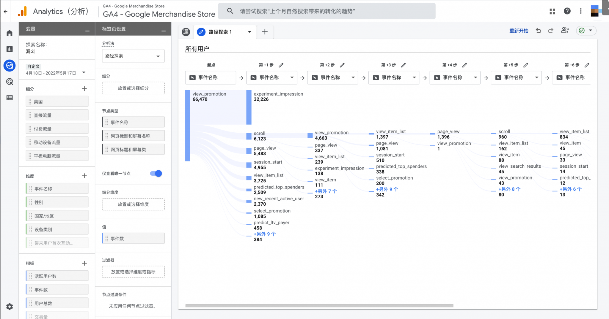Share the exploration via the person icon

tap(565, 30)
